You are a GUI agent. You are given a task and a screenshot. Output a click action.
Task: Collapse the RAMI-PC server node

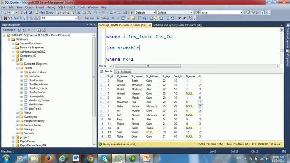[5, 35]
